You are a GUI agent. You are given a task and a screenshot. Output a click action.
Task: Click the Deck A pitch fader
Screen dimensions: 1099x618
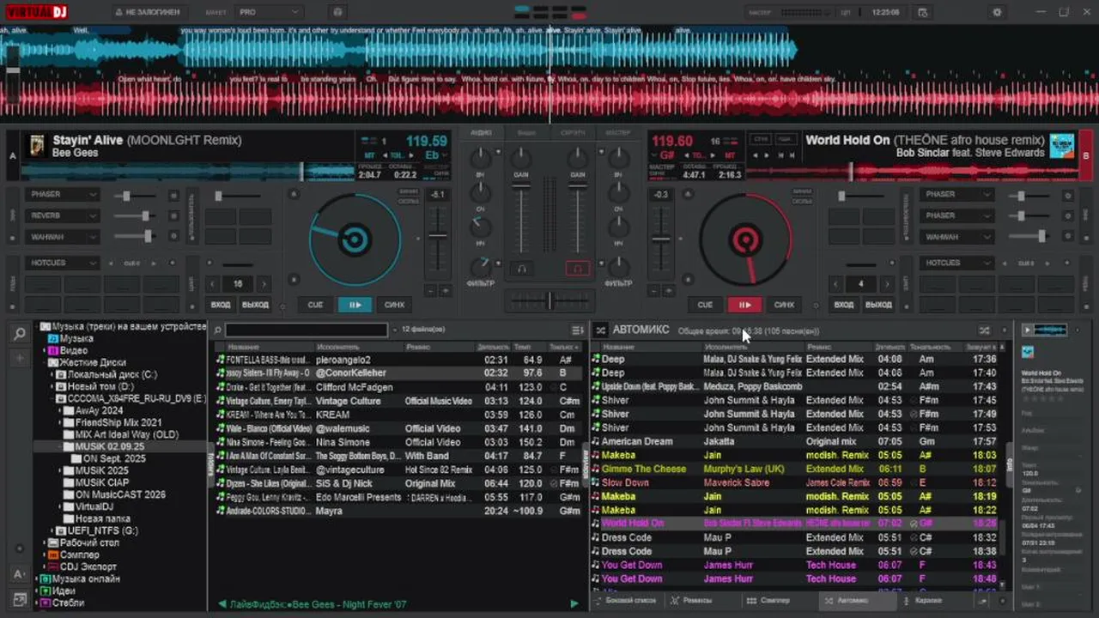[x=438, y=238]
